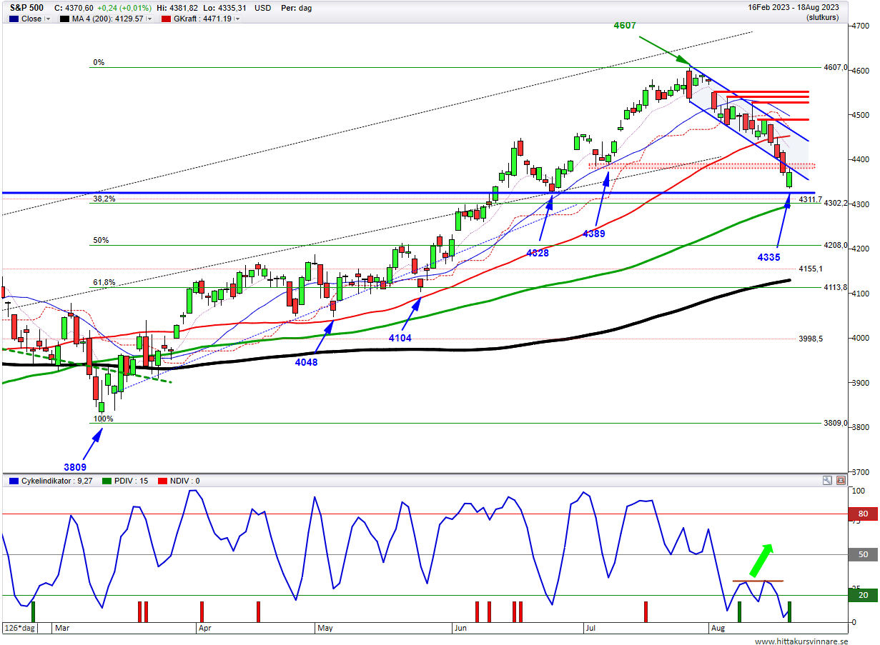Click the PDIV : 15 legend label
880x645 pixels.
point(132,481)
